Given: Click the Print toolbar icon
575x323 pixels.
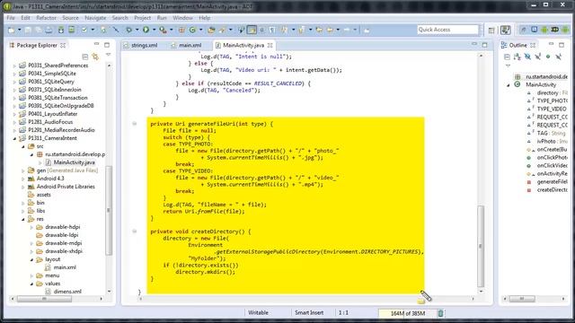Looking at the screenshot, I should click(x=49, y=31).
